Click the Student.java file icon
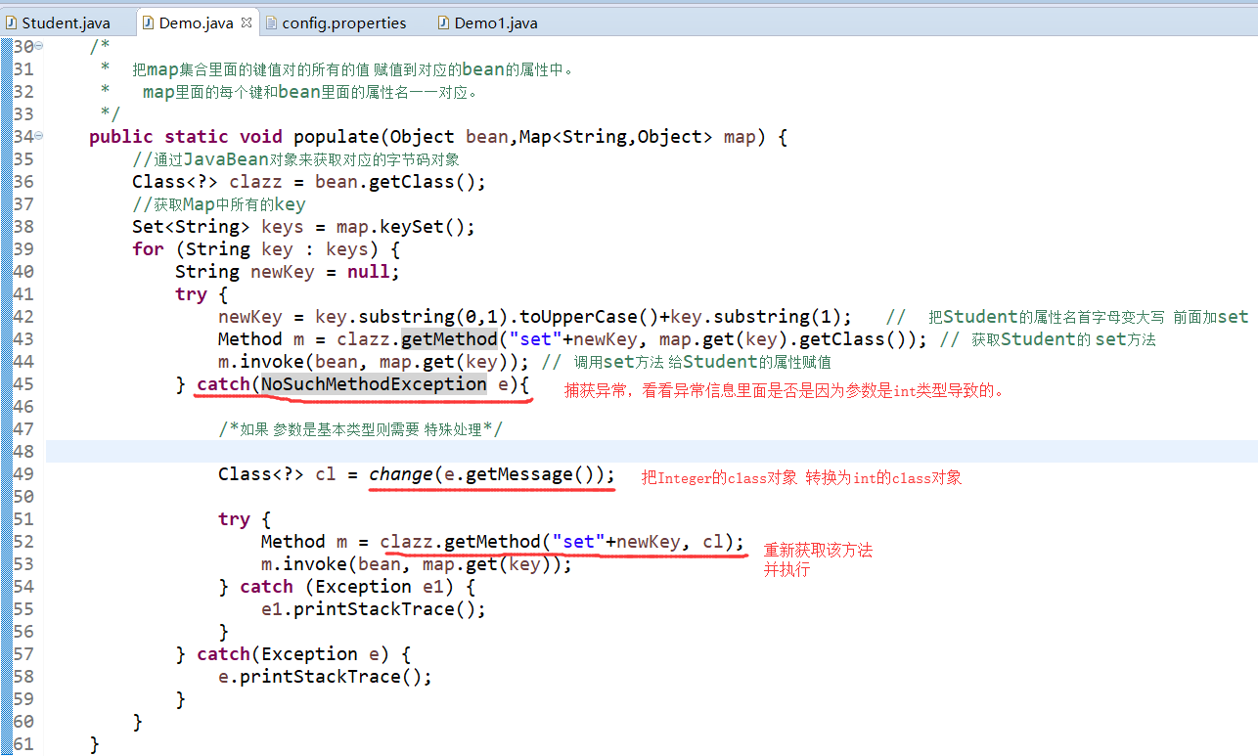Screen dimensions: 1258x756 coord(11,22)
